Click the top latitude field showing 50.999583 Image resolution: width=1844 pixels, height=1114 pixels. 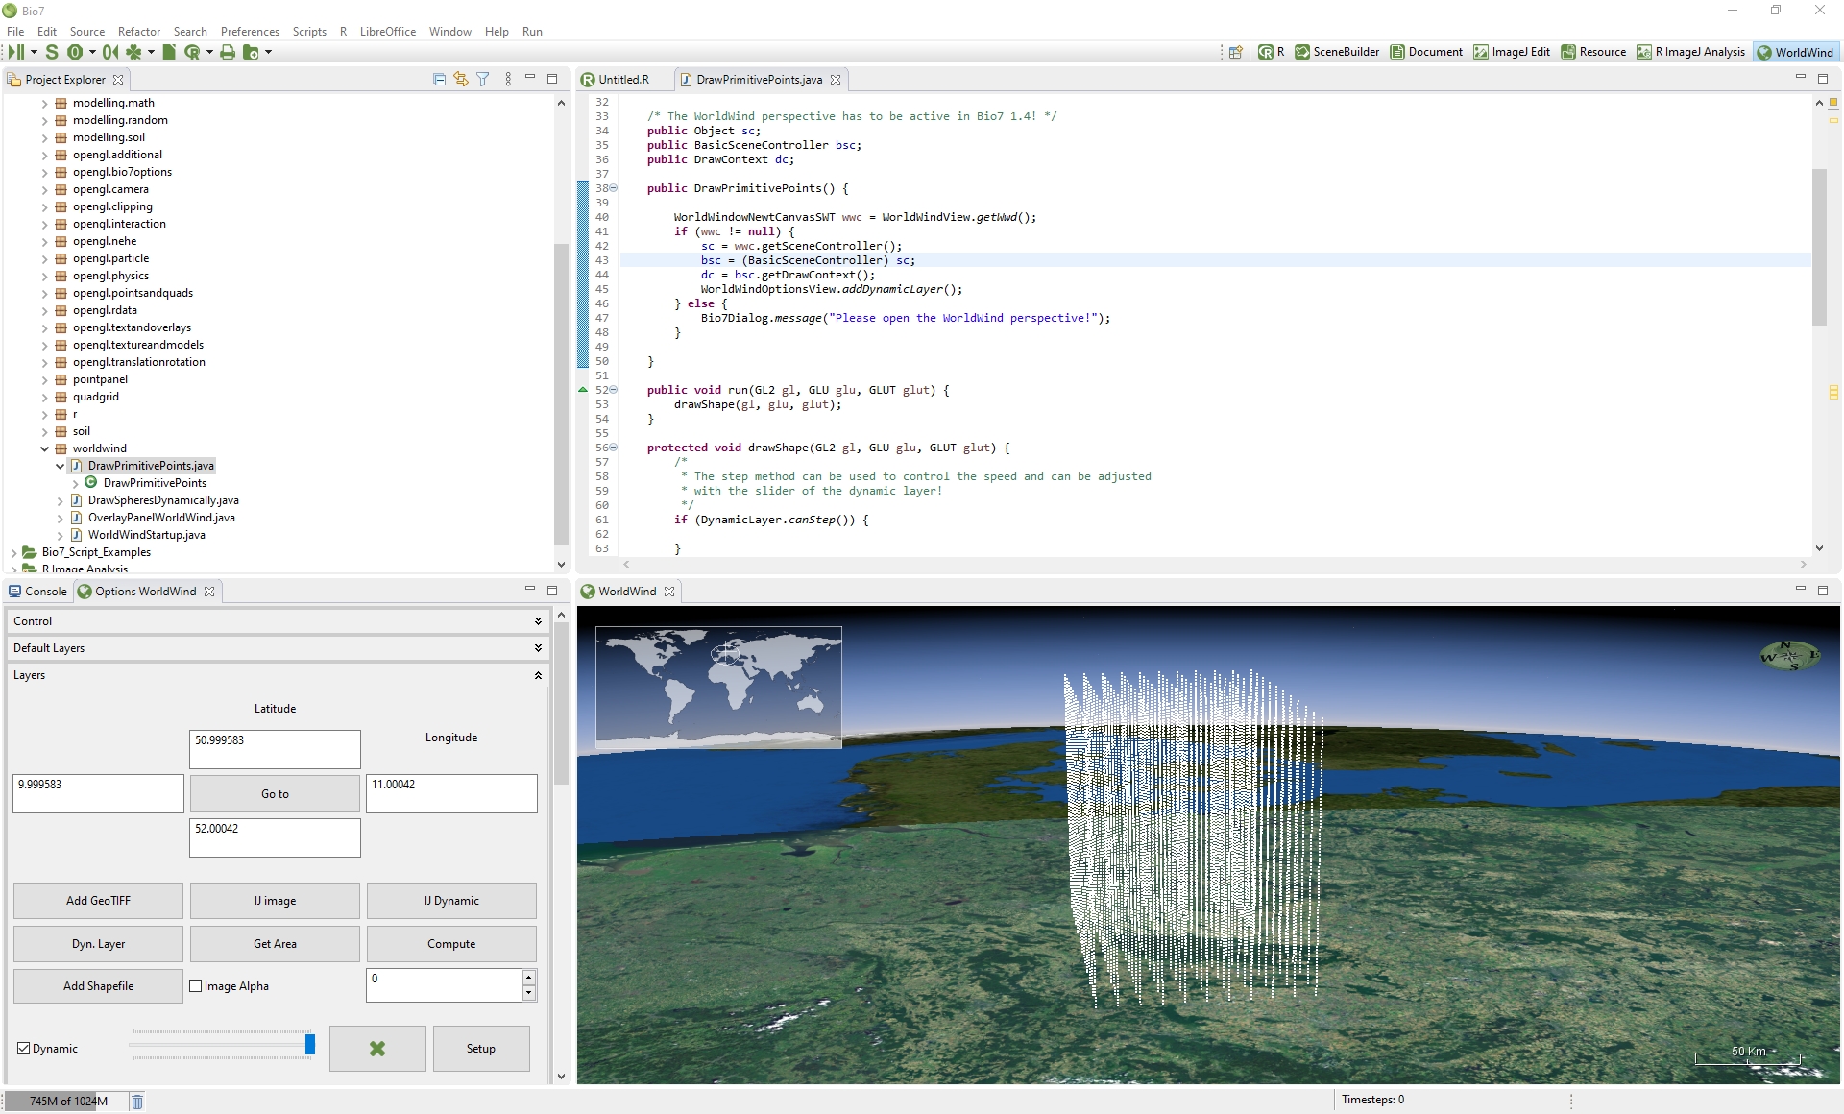[275, 749]
